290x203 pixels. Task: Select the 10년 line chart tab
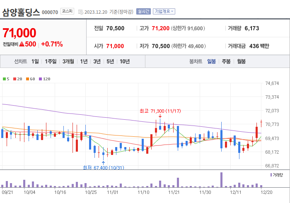(125, 61)
